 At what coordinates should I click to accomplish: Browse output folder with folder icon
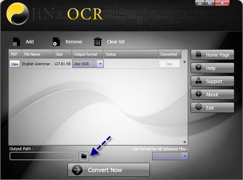84,156
